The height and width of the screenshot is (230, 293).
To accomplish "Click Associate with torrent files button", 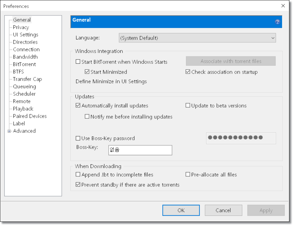I will [x=231, y=61].
